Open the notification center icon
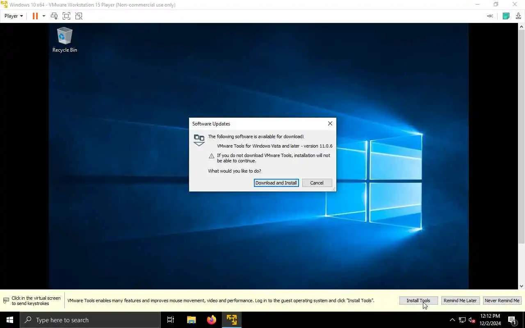 tap(512, 320)
